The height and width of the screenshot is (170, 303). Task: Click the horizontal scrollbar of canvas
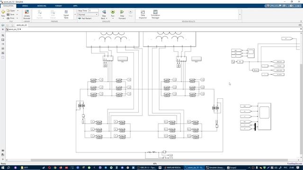coord(159,160)
